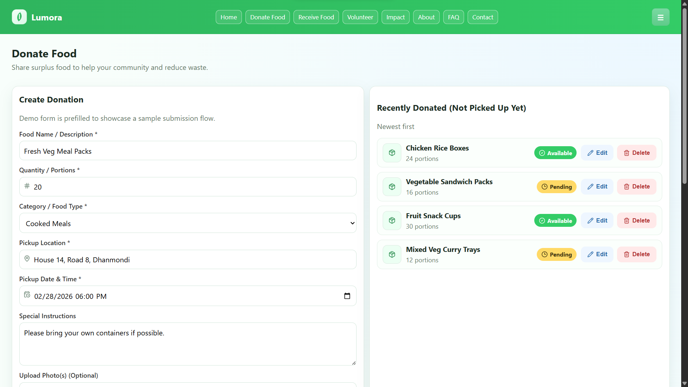Viewport: 688px width, 387px height.
Task: Edit the Fruit Snack Cups donation
Action: [x=597, y=221]
